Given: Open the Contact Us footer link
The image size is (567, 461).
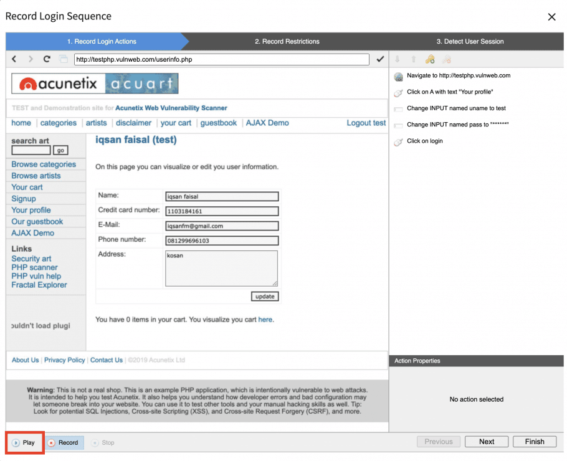Looking at the screenshot, I should pyautogui.click(x=107, y=360).
